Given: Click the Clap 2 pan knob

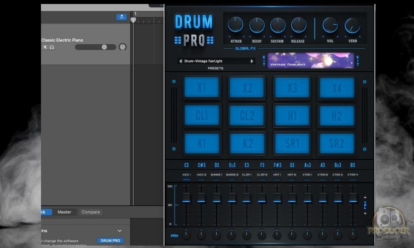Looking at the screenshot, I should (262, 235).
